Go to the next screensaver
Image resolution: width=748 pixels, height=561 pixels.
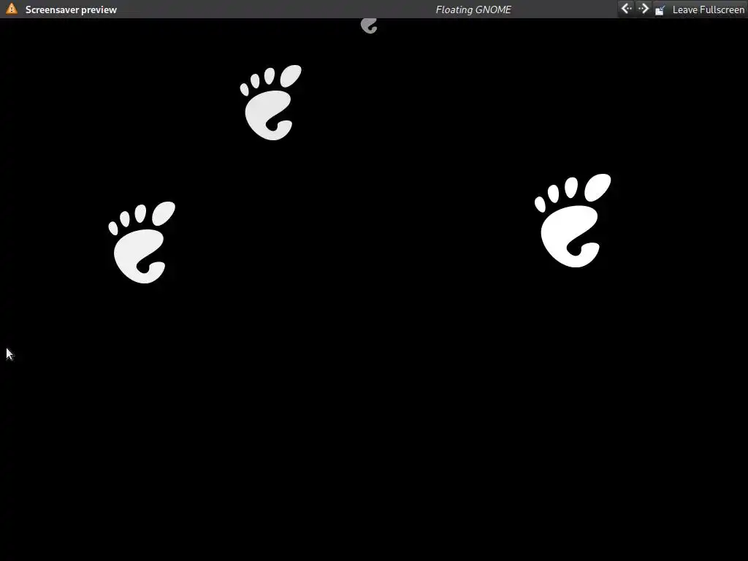pos(643,9)
